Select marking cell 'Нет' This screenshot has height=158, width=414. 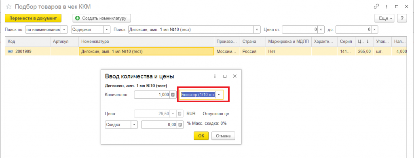pos(288,52)
